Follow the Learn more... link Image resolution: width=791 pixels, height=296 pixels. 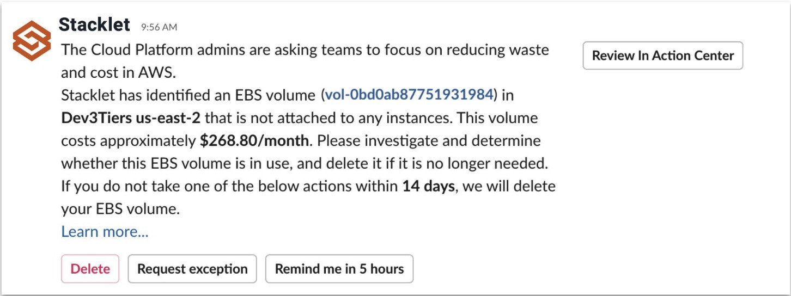[x=105, y=232]
